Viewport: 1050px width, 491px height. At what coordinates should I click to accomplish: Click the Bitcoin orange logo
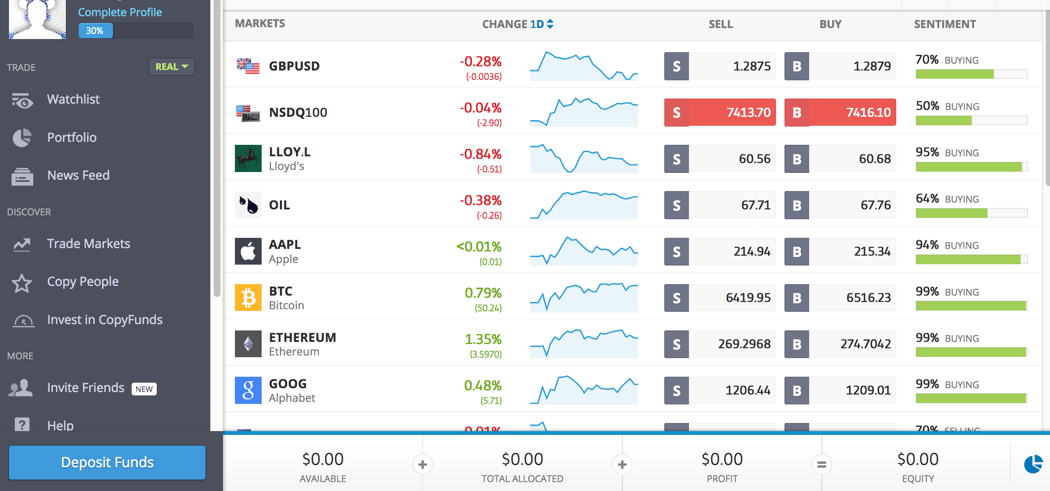click(248, 297)
